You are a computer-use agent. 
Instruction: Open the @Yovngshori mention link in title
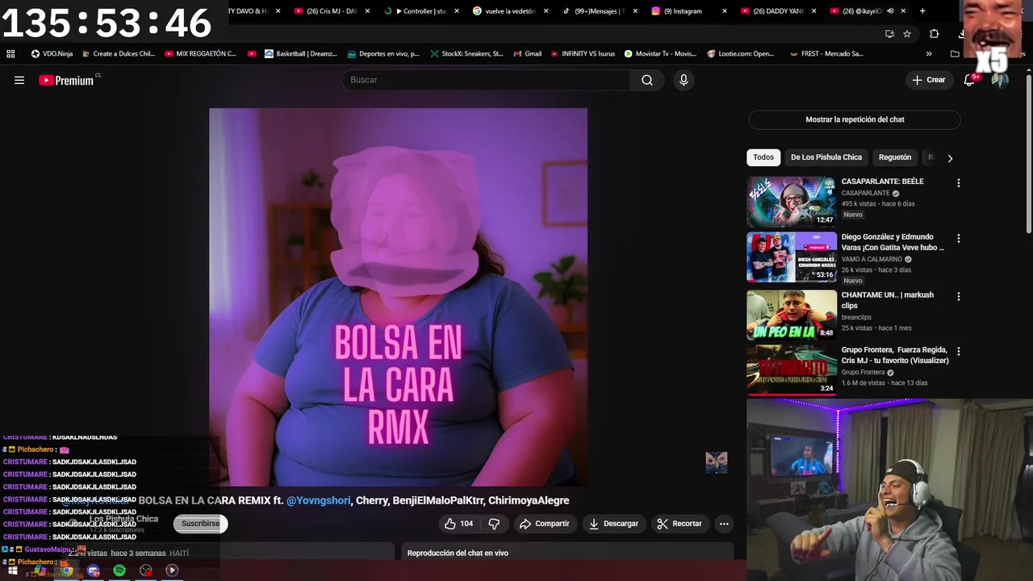click(319, 500)
